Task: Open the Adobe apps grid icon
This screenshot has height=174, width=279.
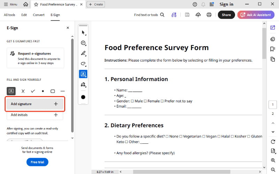Action: pyautogui.click(x=212, y=4)
